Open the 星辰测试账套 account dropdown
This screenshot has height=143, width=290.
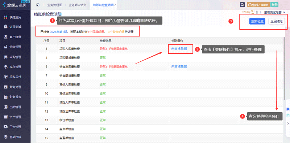click(274, 12)
